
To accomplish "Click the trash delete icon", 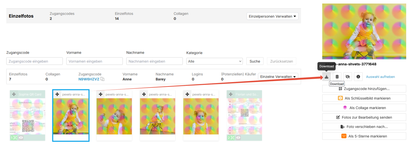I will click(x=337, y=77).
